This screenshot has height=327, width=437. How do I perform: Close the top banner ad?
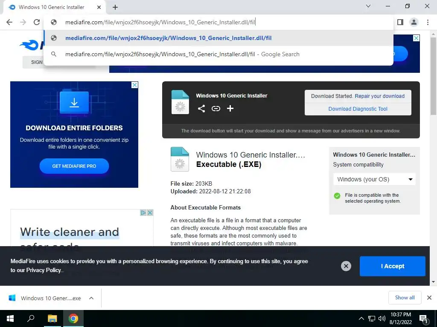(416, 38)
